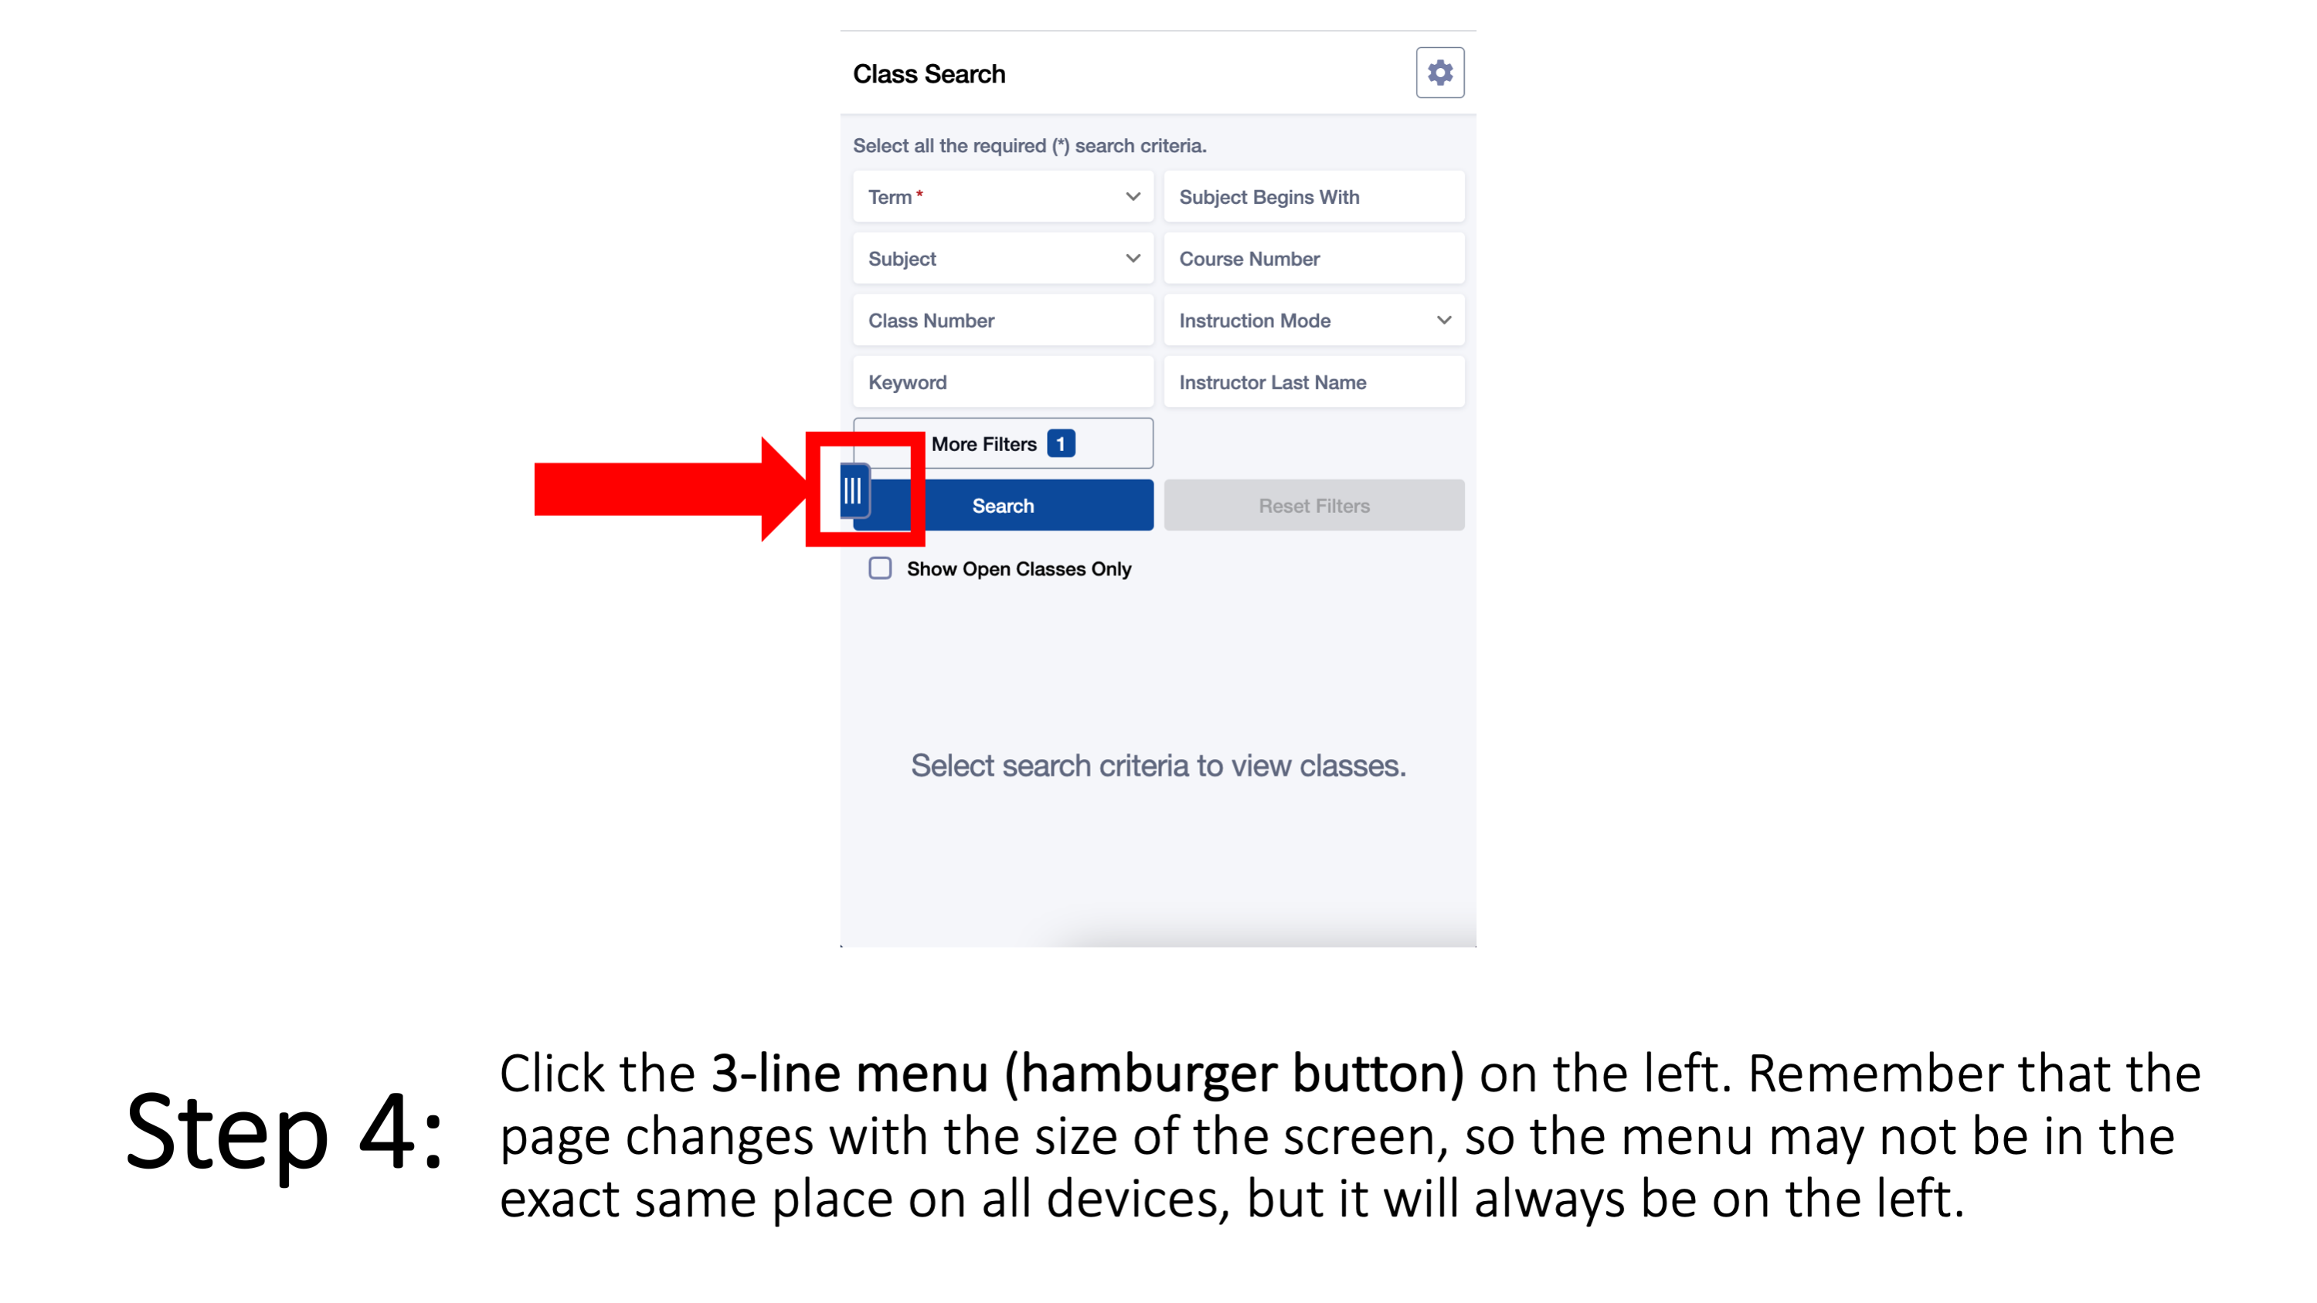Screen dimensions: 2317x1303
Task: Click the Reset Filters button
Action: [1313, 504]
